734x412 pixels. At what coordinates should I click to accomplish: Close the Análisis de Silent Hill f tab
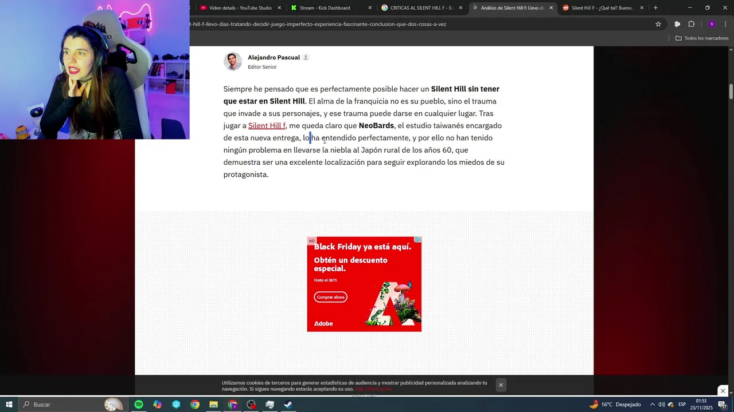[x=551, y=8]
